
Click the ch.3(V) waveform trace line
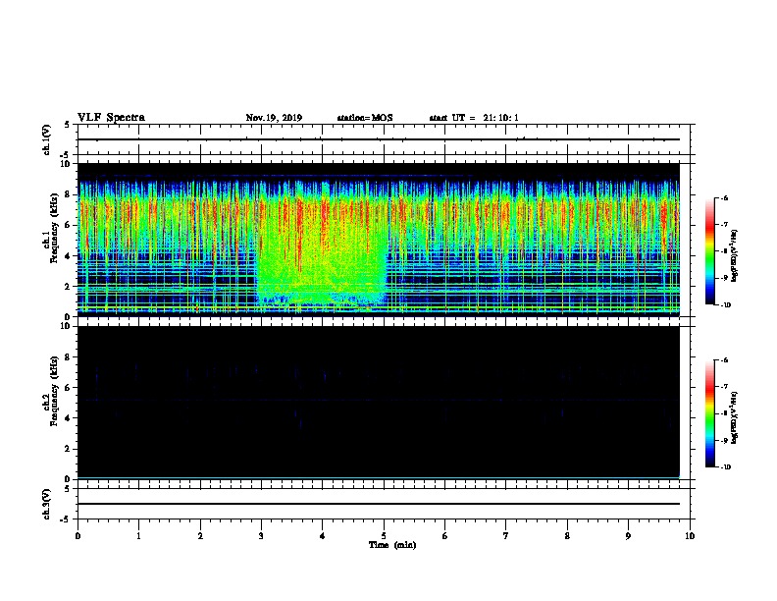[x=379, y=504]
